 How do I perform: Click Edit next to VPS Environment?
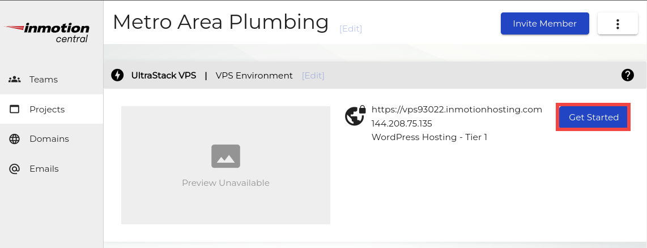[313, 76]
